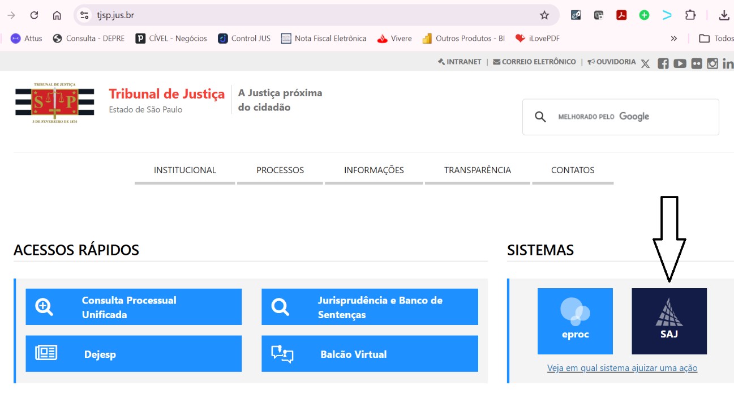The image size is (734, 398).
Task: Click the link-chain extension icon
Action: point(576,15)
